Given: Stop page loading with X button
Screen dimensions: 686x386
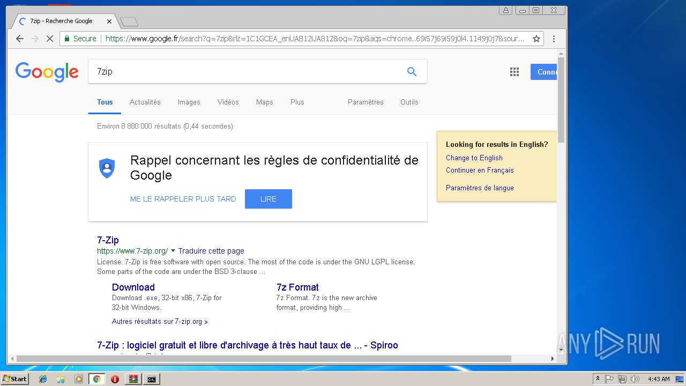Looking at the screenshot, I should coord(50,39).
